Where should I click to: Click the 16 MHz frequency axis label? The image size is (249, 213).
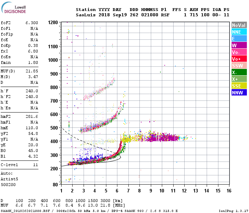tap(229, 191)
